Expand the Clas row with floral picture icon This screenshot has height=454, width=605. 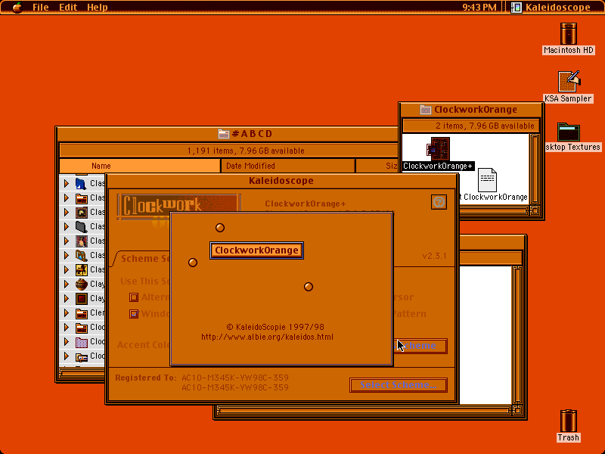67,212
